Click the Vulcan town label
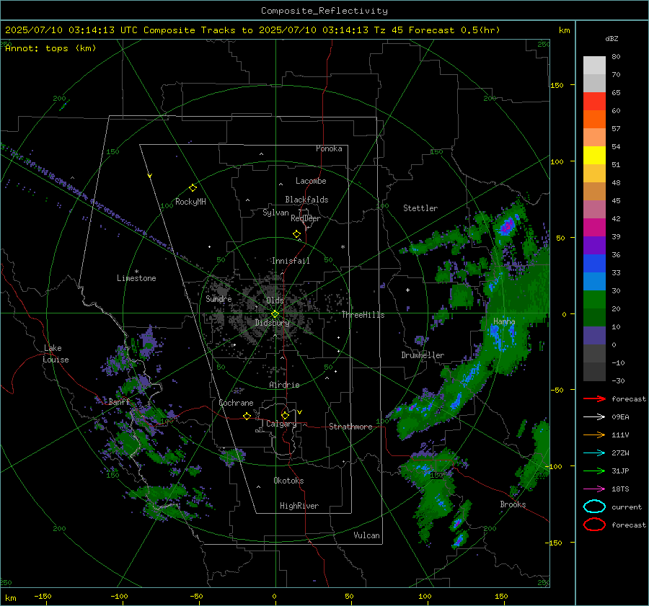This screenshot has width=649, height=606. (x=367, y=535)
